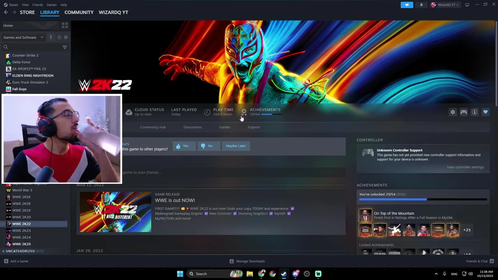
Task: Show only ready-to-play games icon
Action: [66, 37]
